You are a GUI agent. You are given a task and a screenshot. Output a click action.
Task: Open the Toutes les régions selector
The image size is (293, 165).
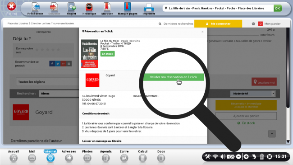coord(47,82)
